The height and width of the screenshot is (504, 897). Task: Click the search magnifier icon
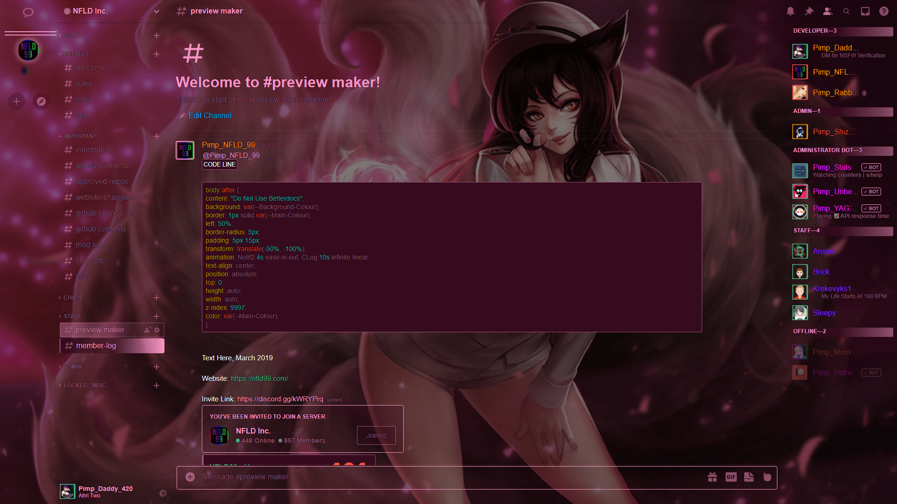(x=846, y=11)
